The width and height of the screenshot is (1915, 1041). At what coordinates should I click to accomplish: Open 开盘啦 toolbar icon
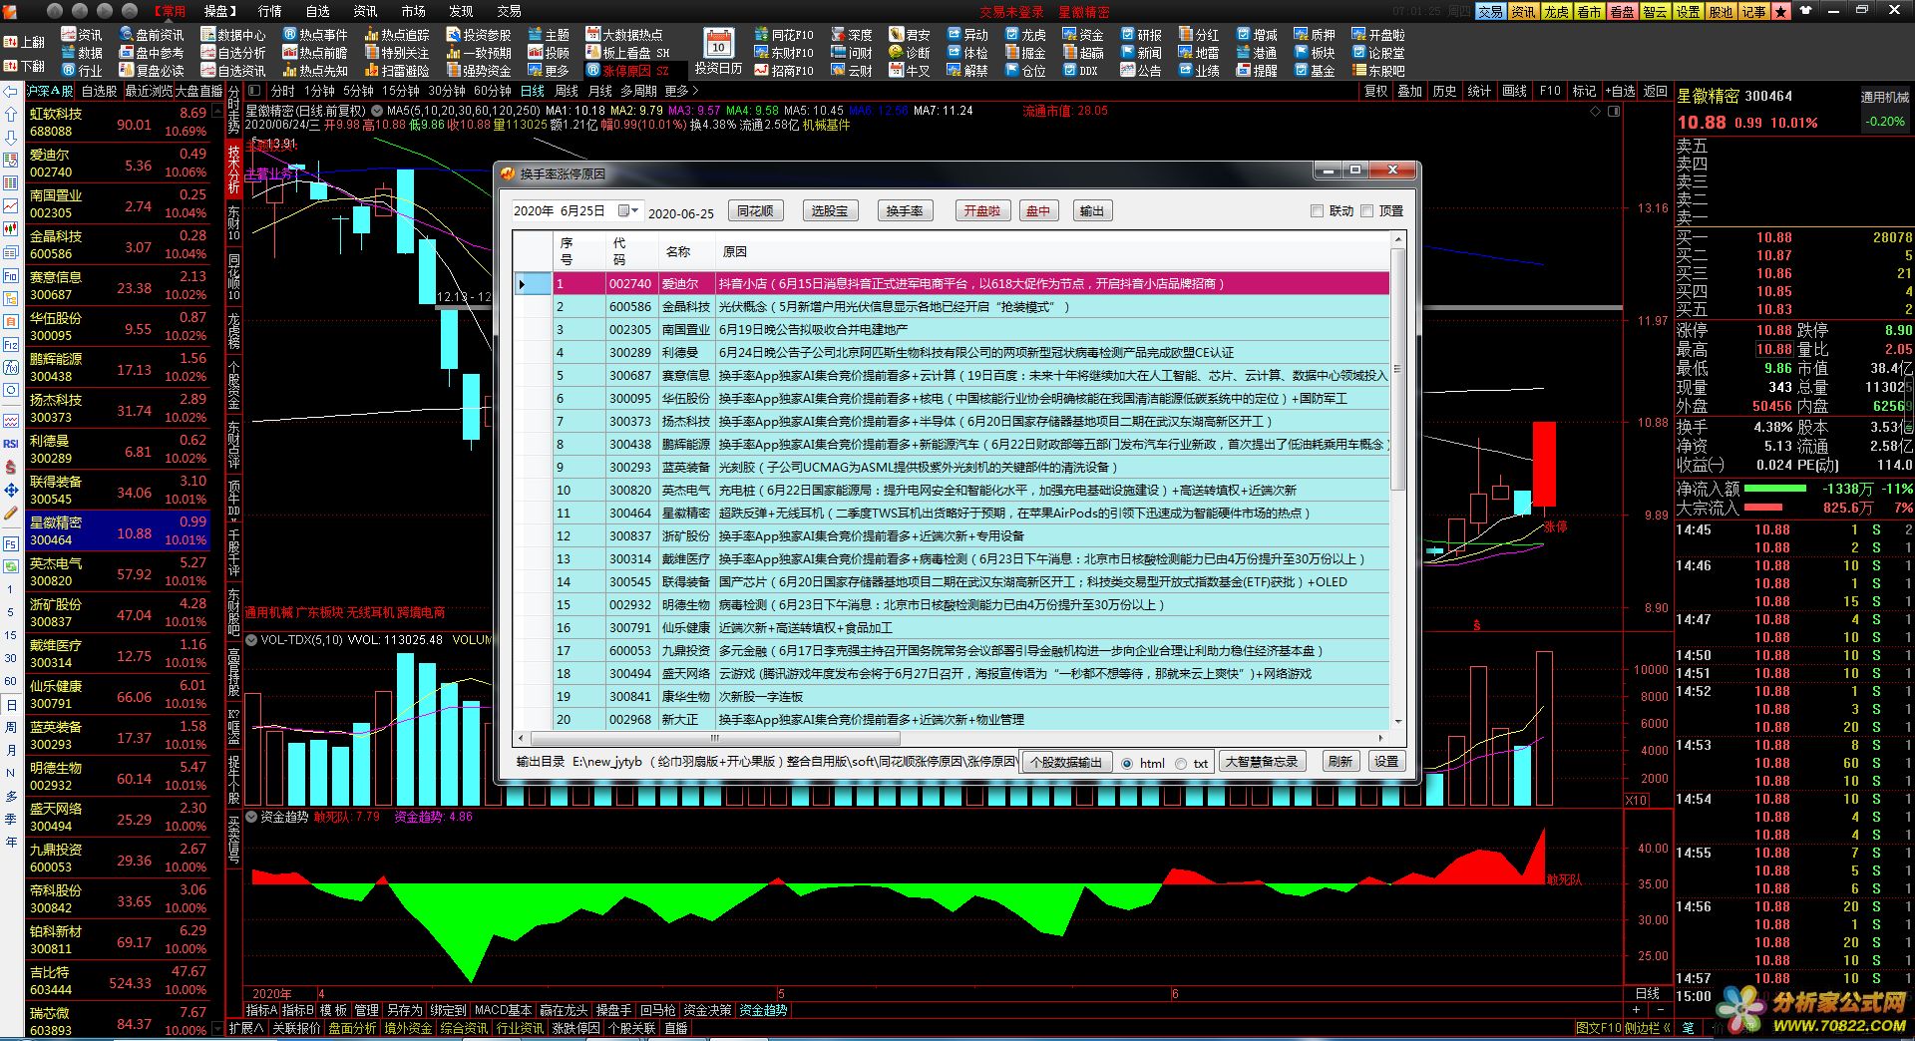(x=1378, y=35)
